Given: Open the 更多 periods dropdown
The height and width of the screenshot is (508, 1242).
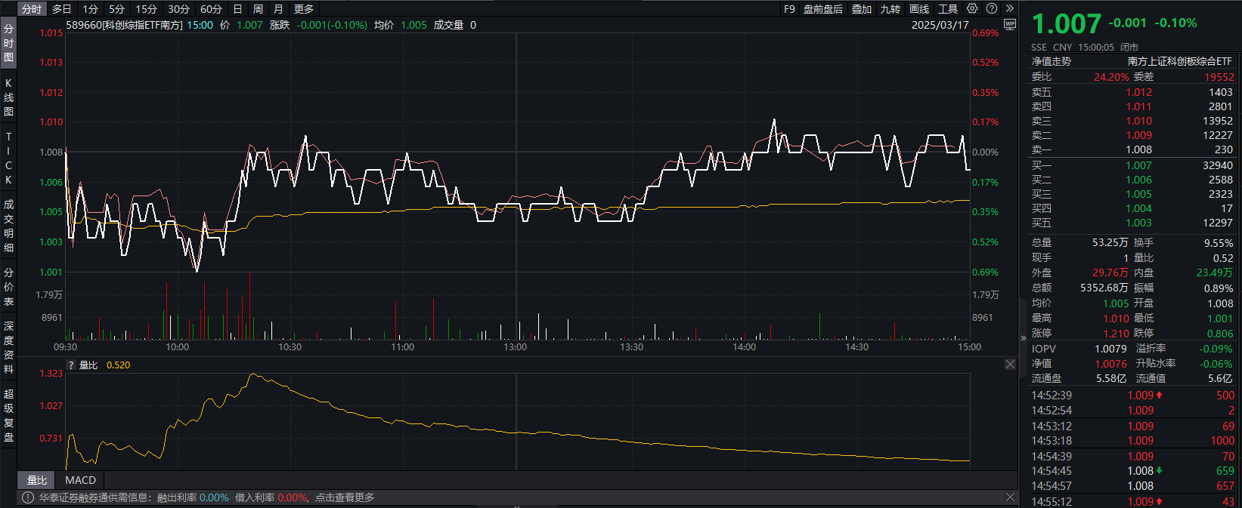Looking at the screenshot, I should [304, 9].
